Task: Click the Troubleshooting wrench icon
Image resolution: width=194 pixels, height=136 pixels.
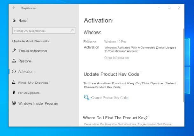Action: pyautogui.click(x=14, y=50)
